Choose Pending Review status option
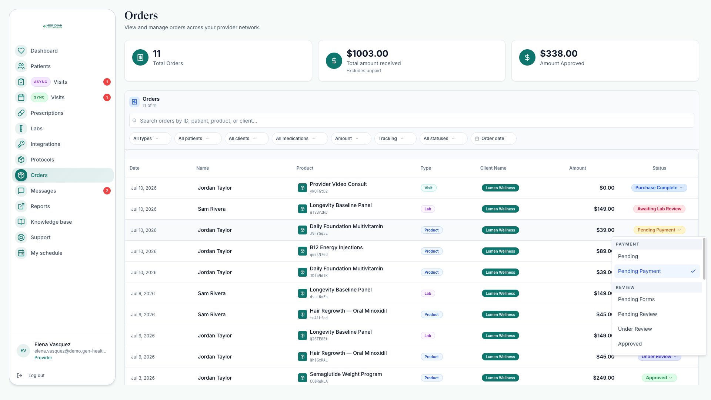Screen dimensions: 711x400 click(657, 314)
